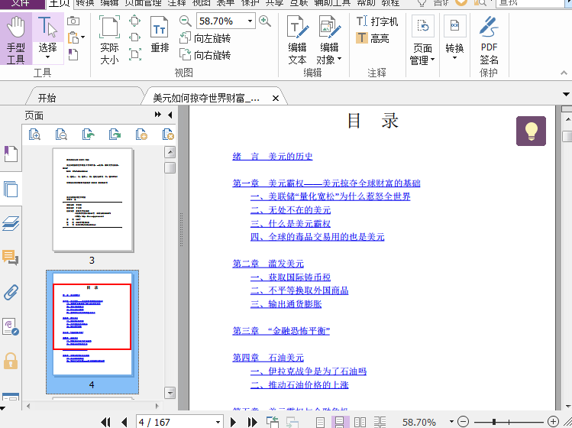
Task: Open the document tab list dropdown arrow
Action: pos(566,95)
